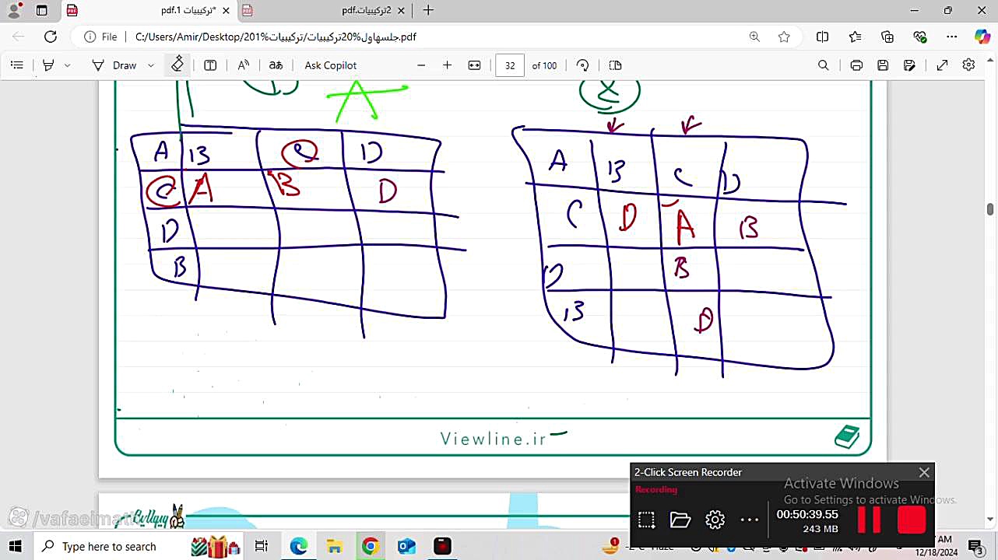The image size is (998, 560).
Task: Expand the Highlight color options arrow
Action: (x=67, y=65)
